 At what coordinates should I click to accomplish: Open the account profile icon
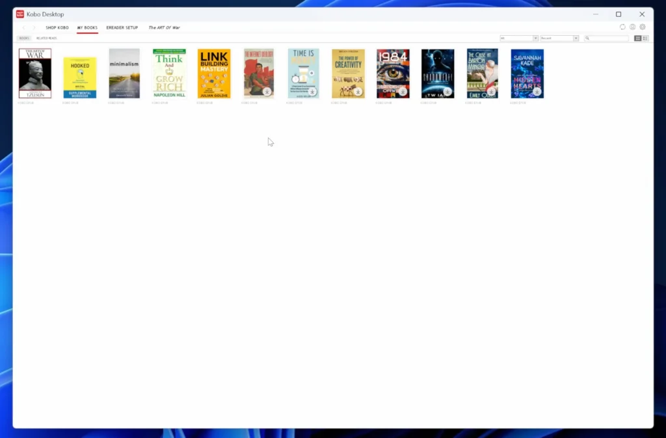632,27
